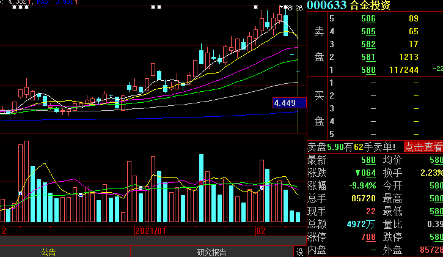Click the 点击查看 red button
Viewport: 443px width, 257px height.
[x=423, y=147]
